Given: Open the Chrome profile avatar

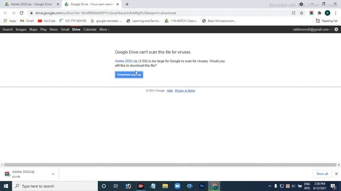Looking at the screenshot, I should pos(327,13).
